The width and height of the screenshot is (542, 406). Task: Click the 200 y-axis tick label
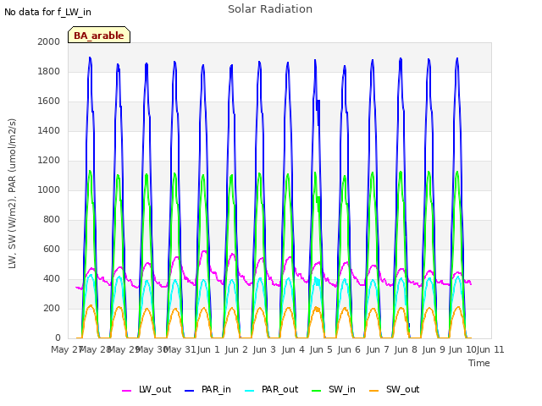point(52,308)
